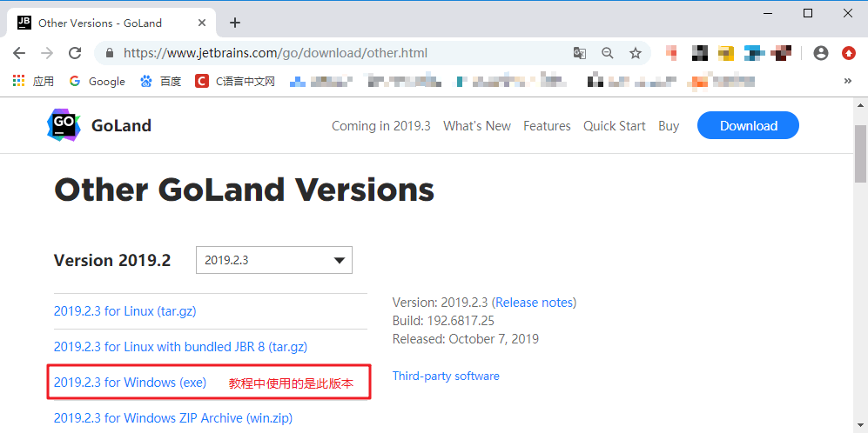Screen dimensions: 868x433
Task: Click the GoLand brand name text
Action: coord(121,125)
